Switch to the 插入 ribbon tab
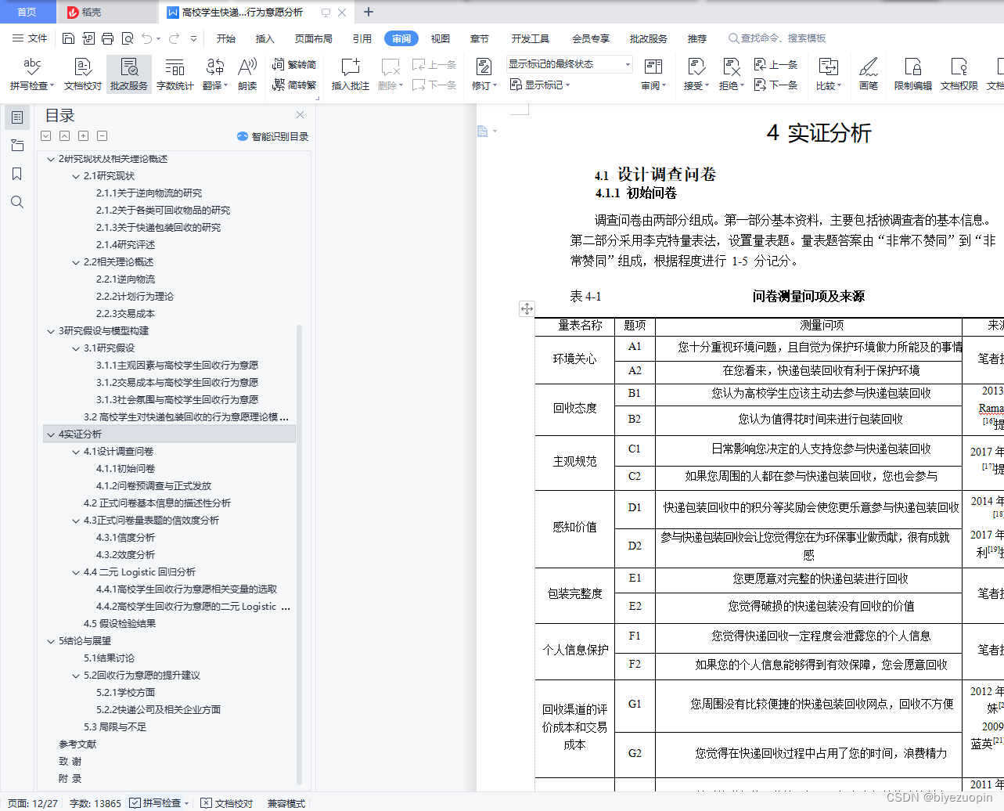 pyautogui.click(x=265, y=38)
